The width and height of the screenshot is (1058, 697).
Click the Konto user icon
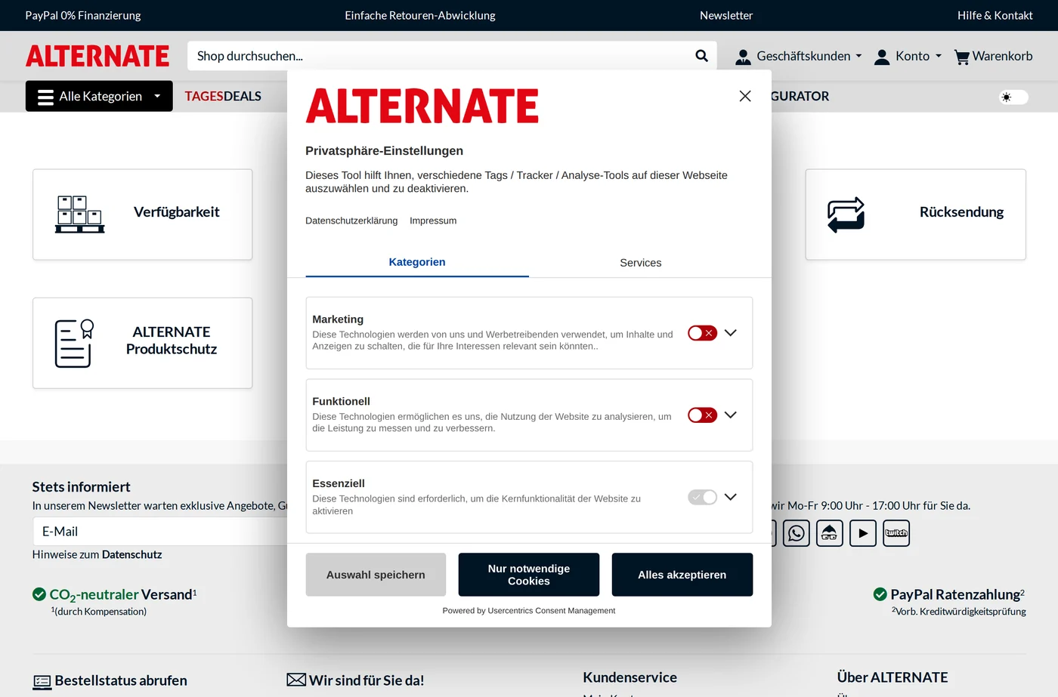(x=882, y=57)
